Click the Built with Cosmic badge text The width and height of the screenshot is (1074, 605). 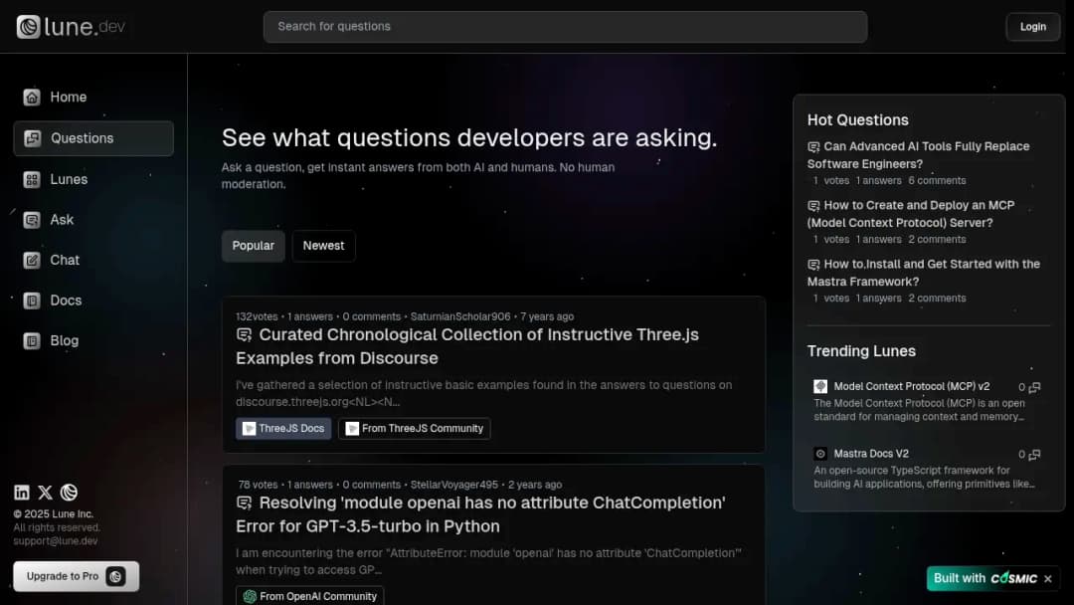tap(984, 578)
